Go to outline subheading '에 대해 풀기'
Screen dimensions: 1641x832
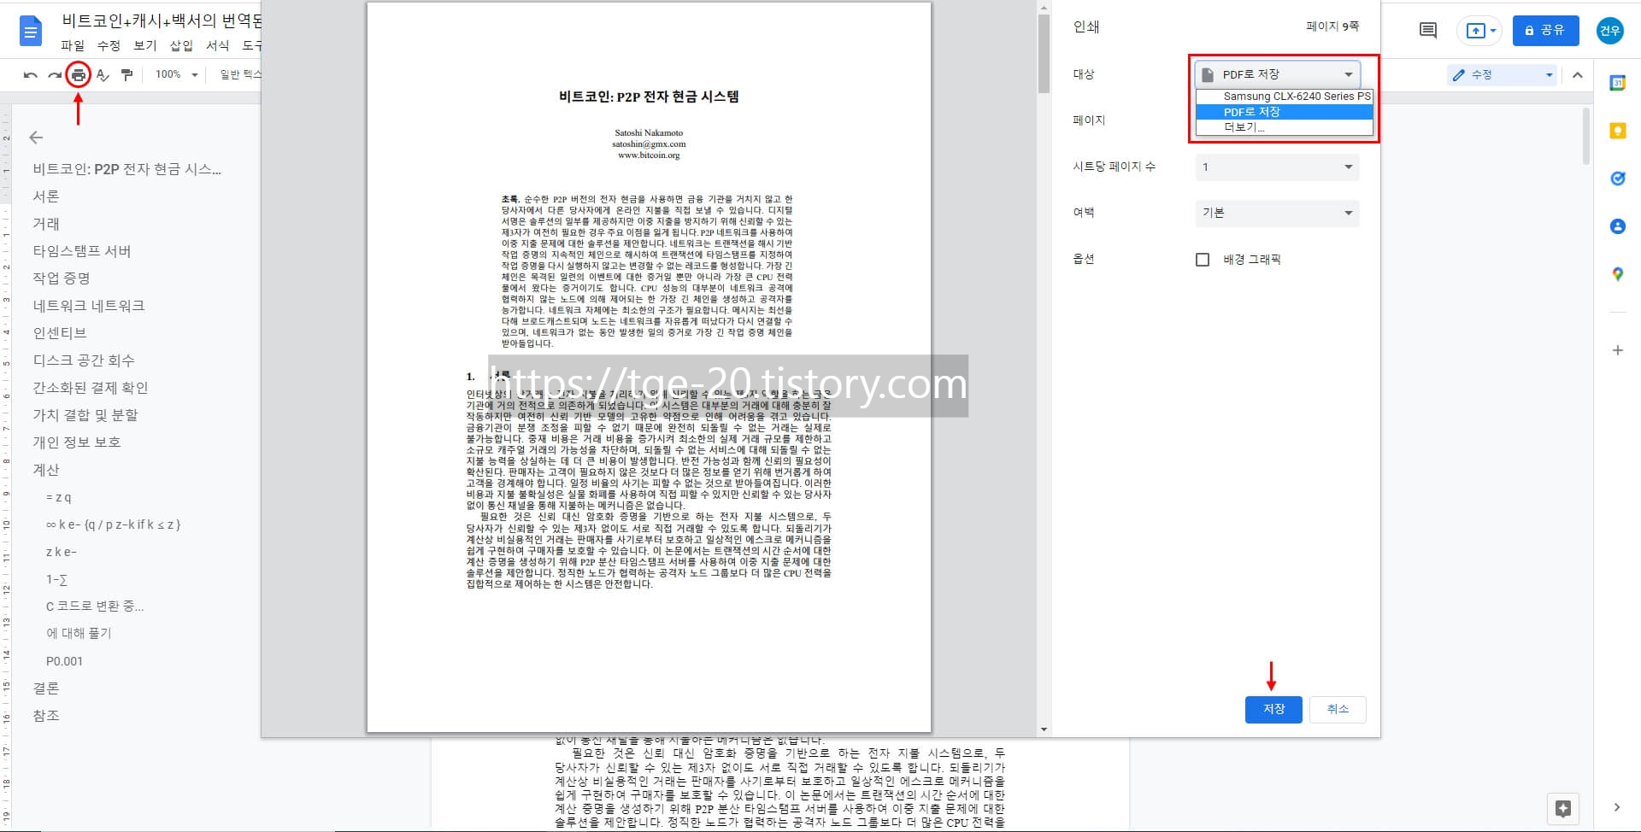pos(79,634)
